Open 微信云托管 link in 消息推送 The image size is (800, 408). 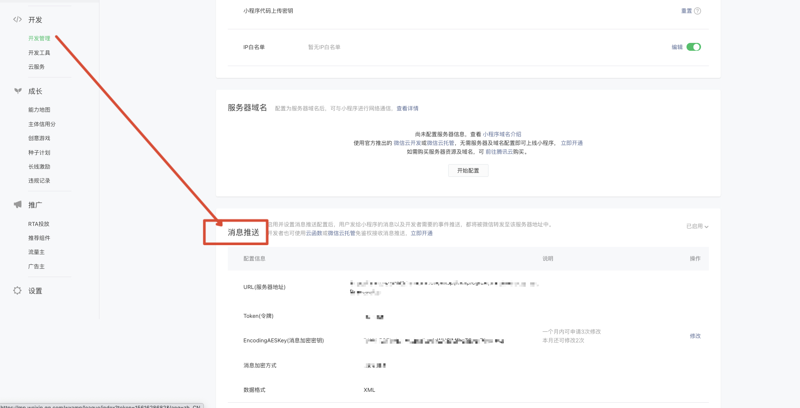point(341,233)
